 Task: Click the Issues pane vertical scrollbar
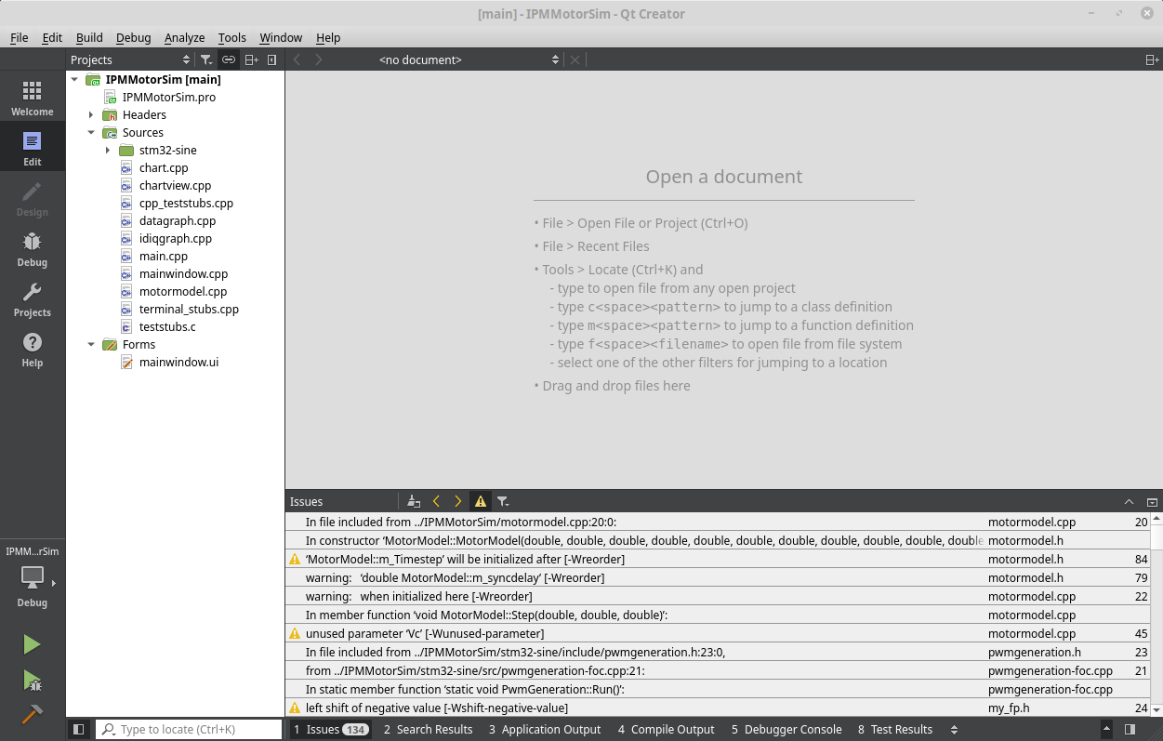click(x=1156, y=614)
